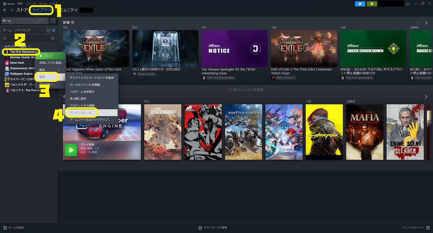Select the ライブラリ tab
This screenshot has width=433, height=233.
41,10
